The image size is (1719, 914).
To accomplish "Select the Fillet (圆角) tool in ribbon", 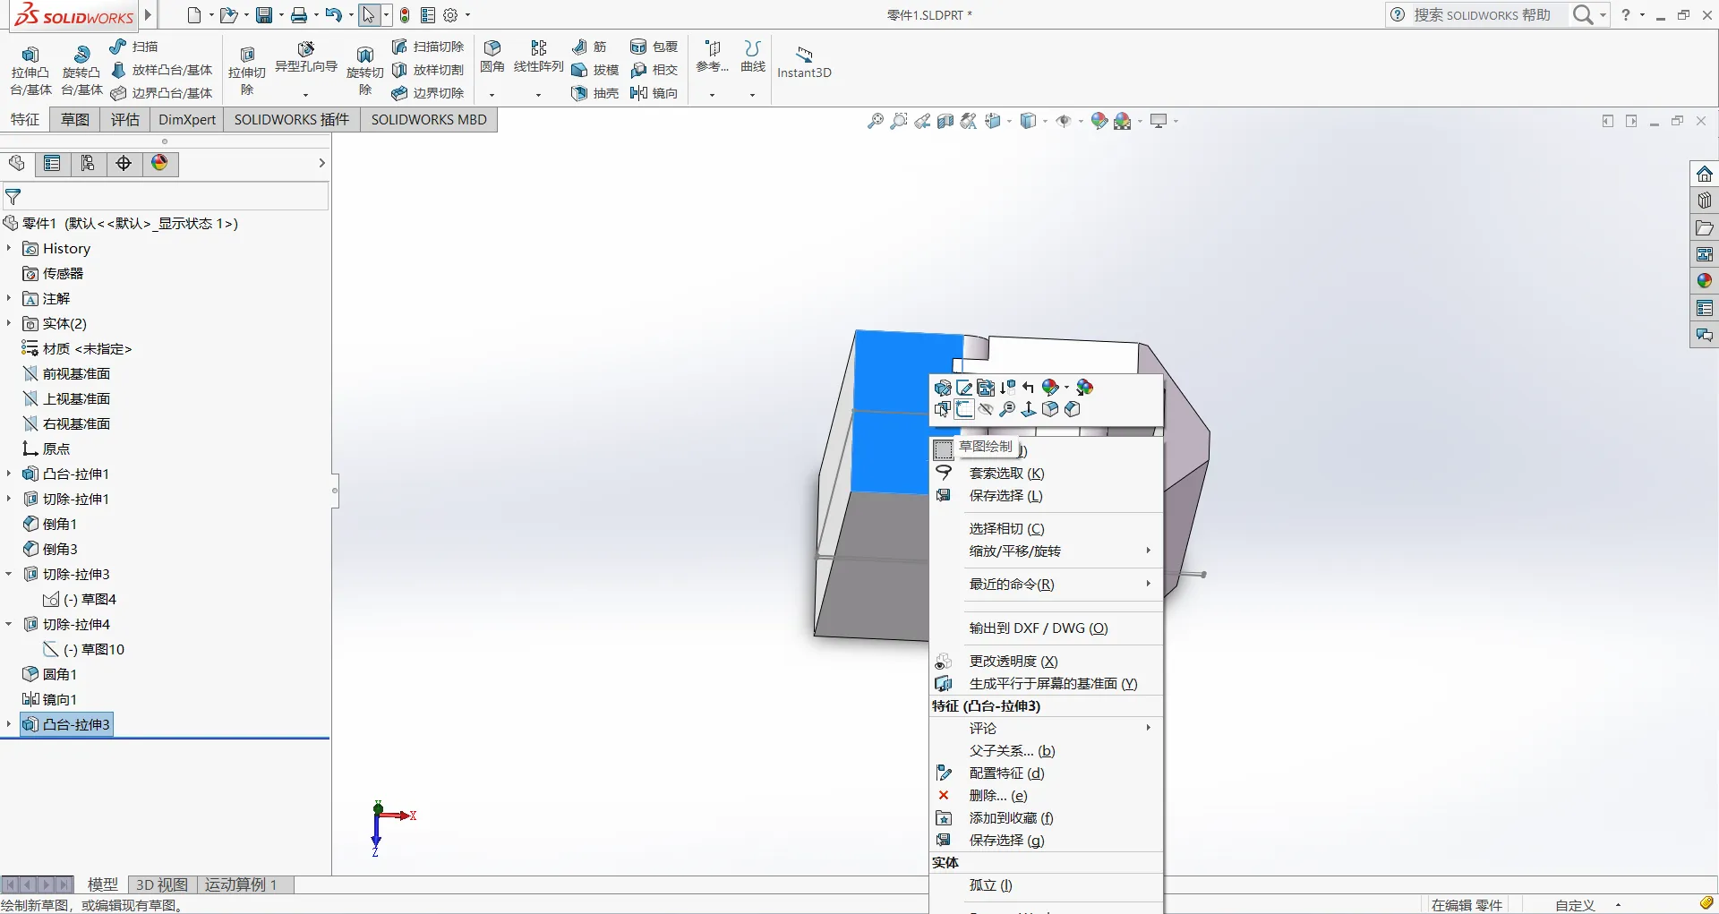I will click(492, 56).
